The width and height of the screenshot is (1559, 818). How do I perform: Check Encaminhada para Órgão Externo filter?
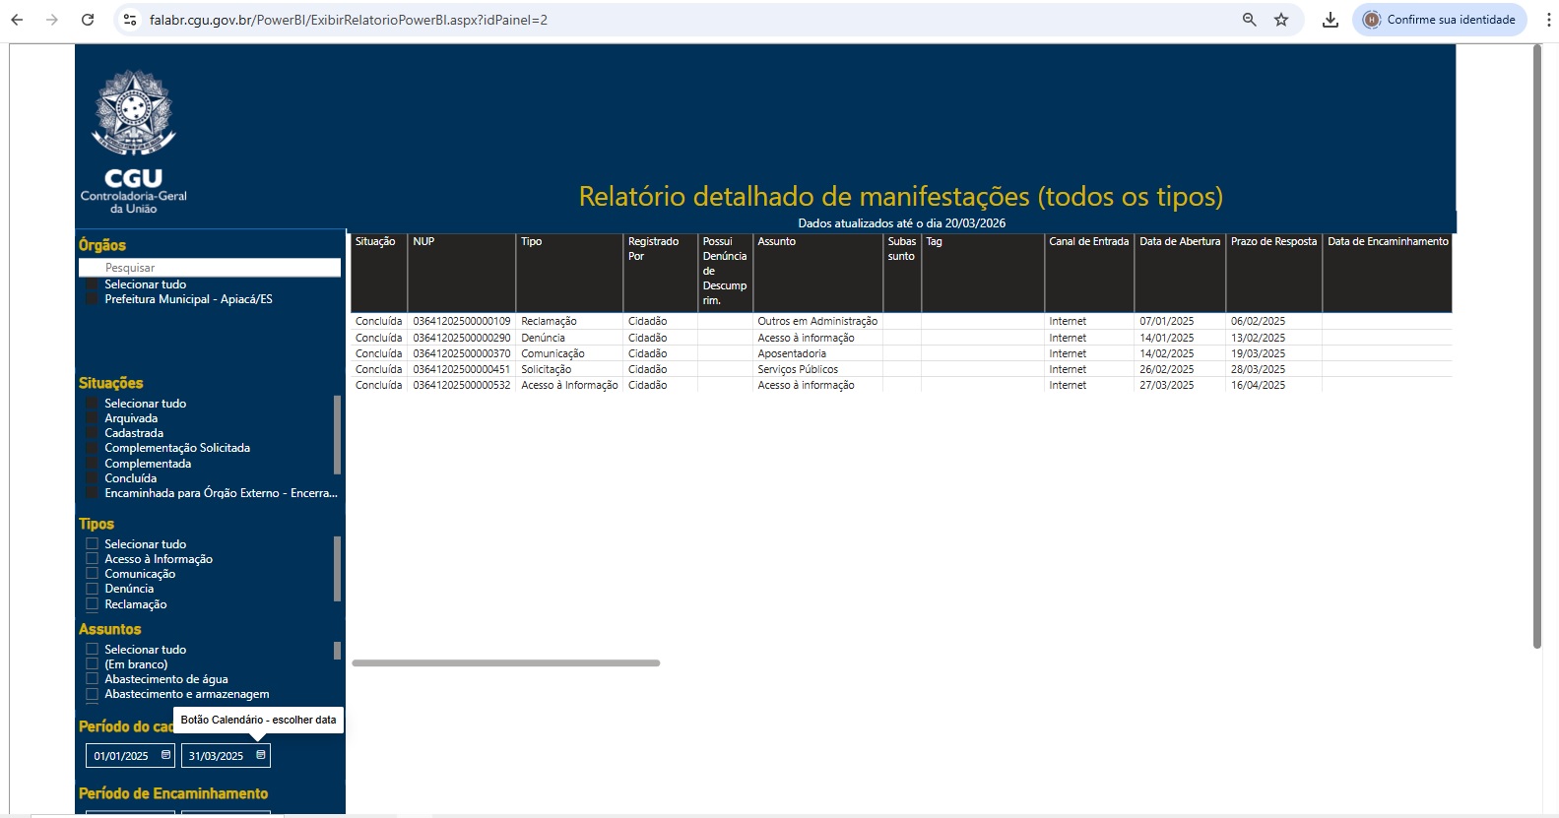click(93, 493)
